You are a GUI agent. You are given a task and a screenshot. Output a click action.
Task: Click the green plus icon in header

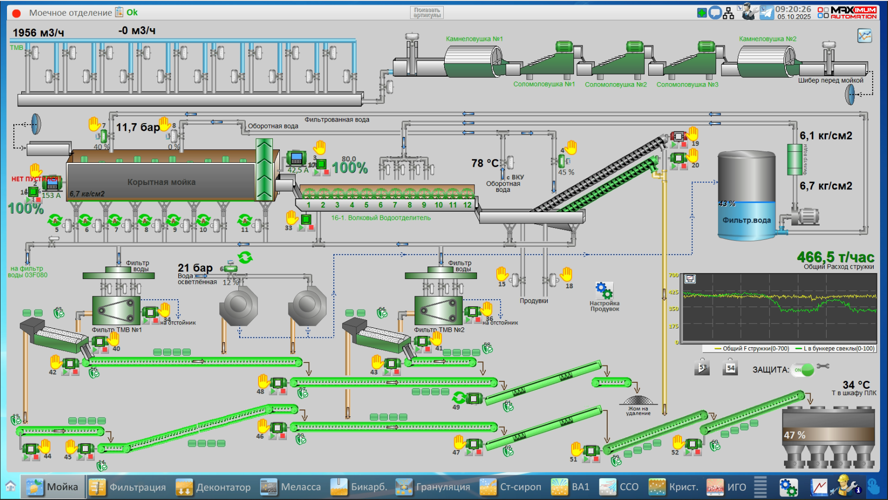tap(702, 13)
